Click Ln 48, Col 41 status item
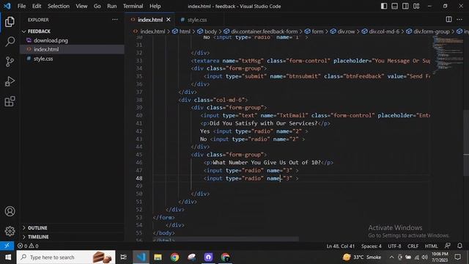Image resolution: width=469 pixels, height=264 pixels. [x=340, y=246]
